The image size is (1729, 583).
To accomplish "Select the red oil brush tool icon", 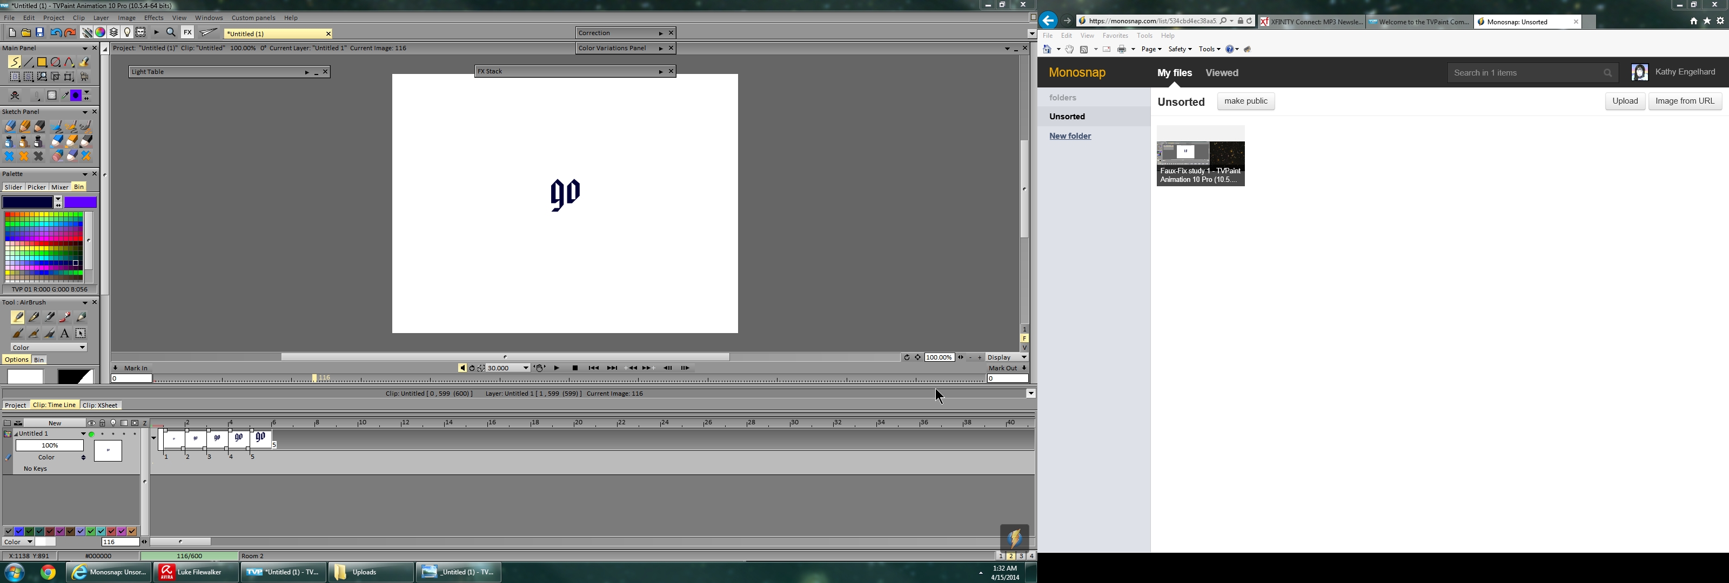I will click(65, 317).
